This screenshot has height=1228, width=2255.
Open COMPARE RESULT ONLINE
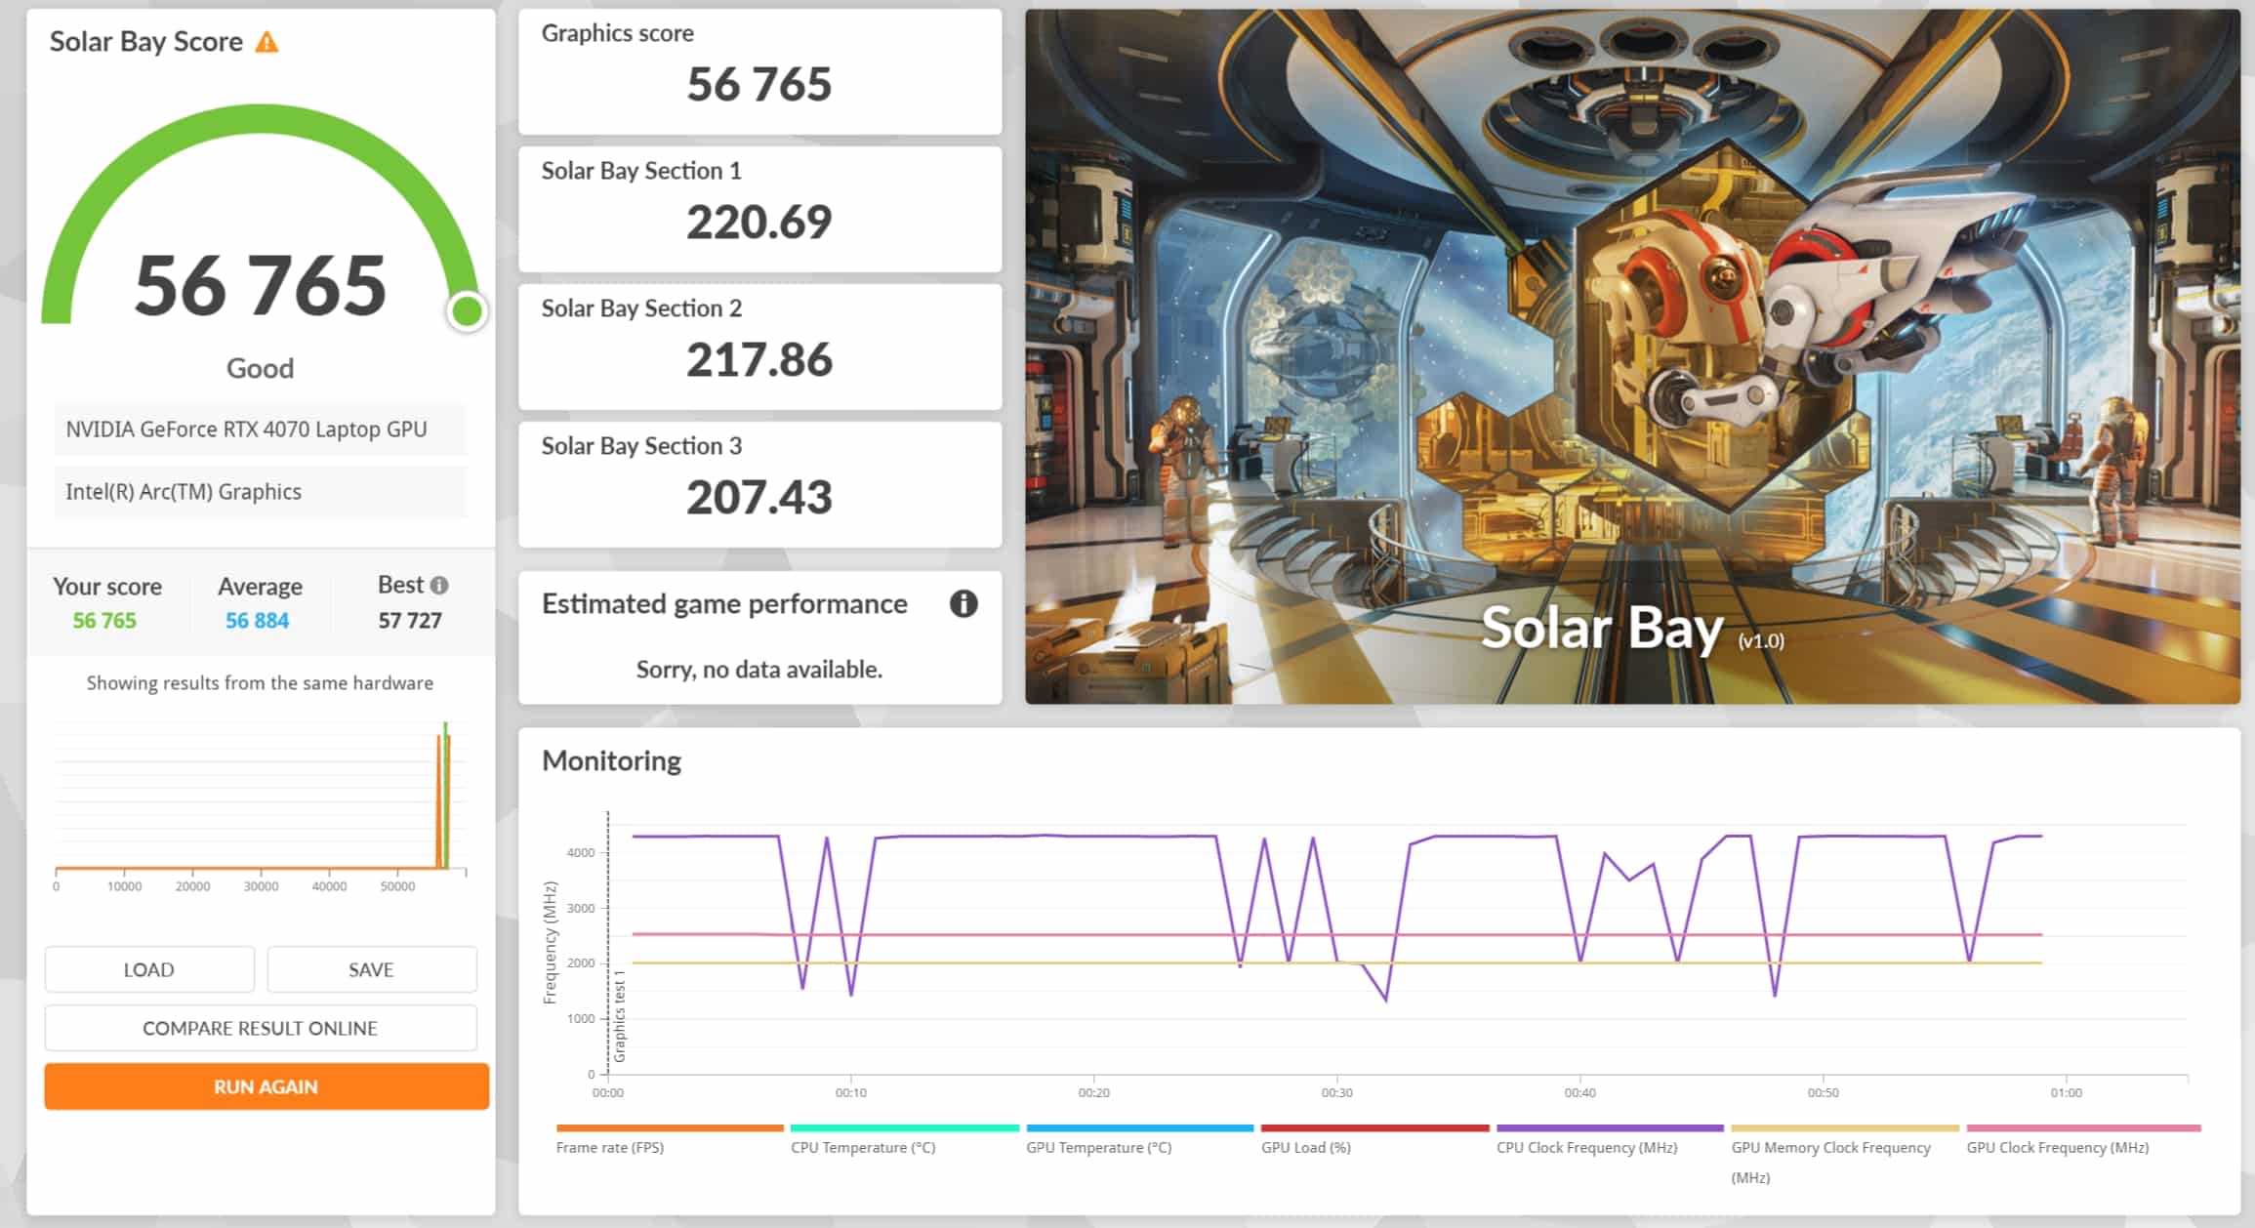(260, 1028)
